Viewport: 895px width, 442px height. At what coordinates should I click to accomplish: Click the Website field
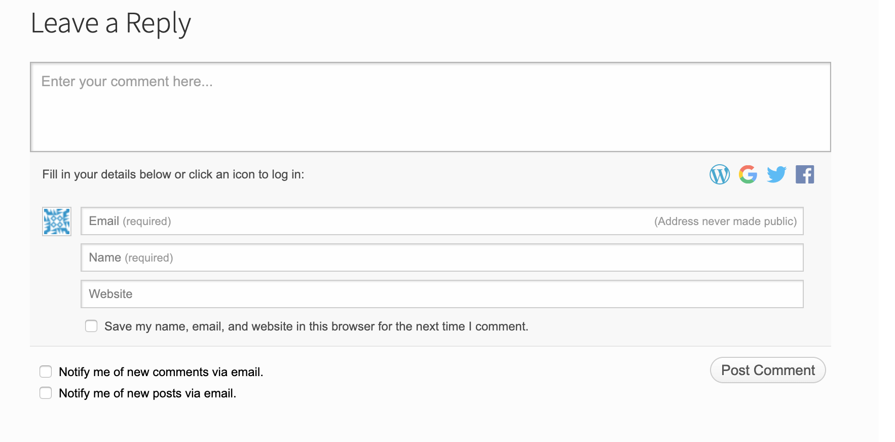point(441,293)
